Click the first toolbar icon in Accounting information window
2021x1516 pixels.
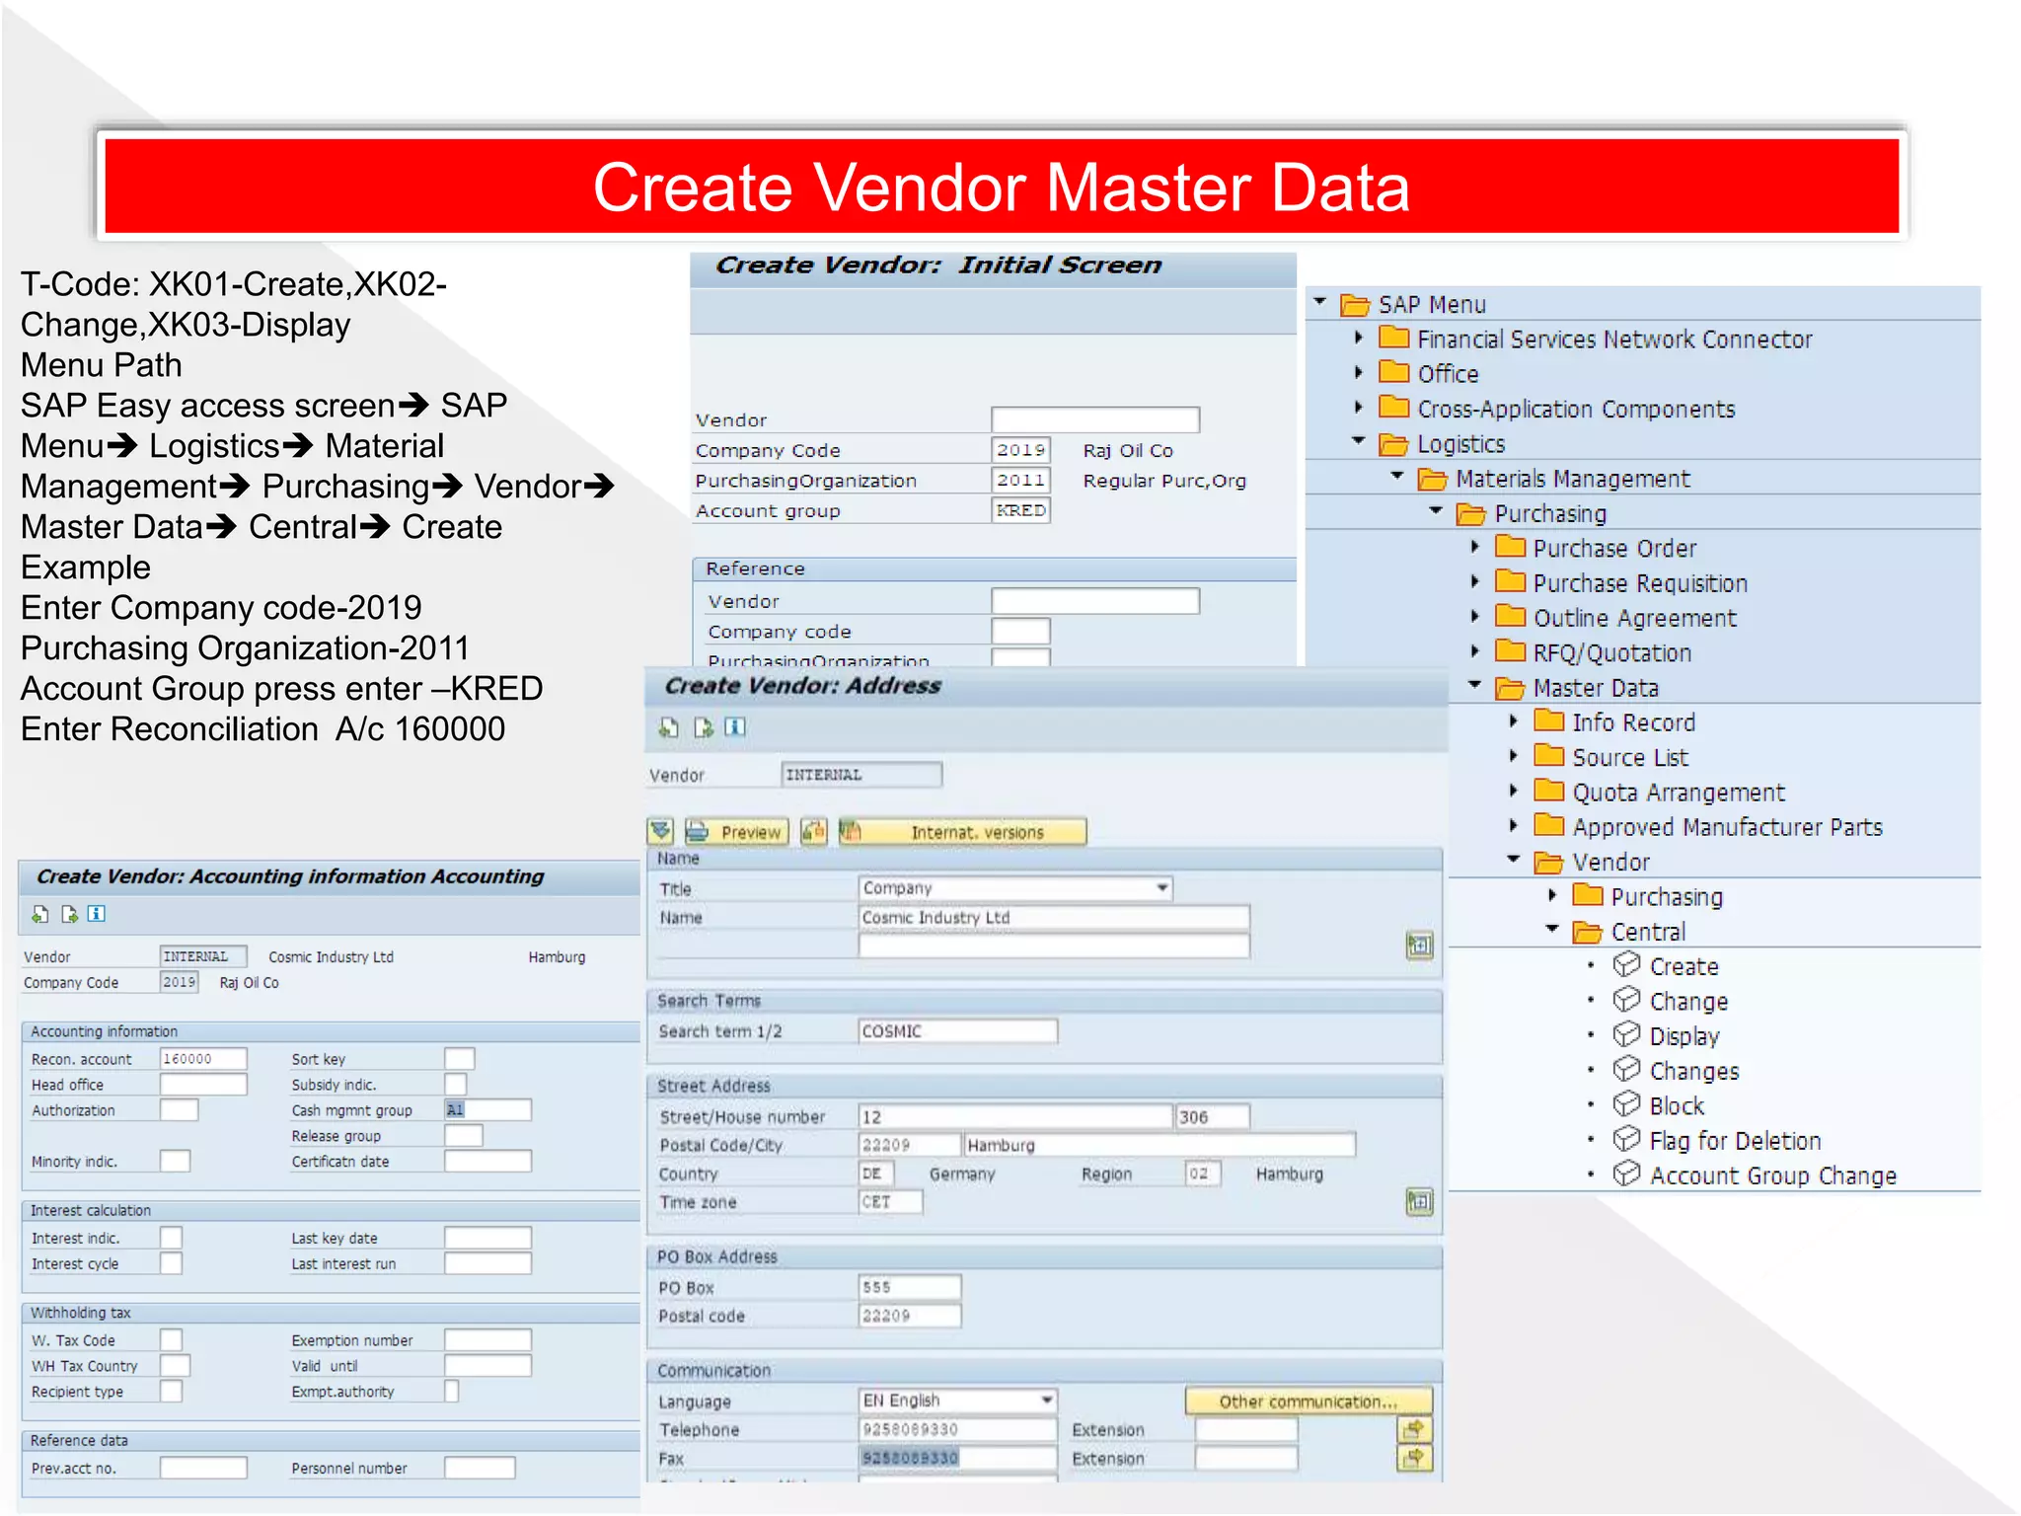(39, 914)
